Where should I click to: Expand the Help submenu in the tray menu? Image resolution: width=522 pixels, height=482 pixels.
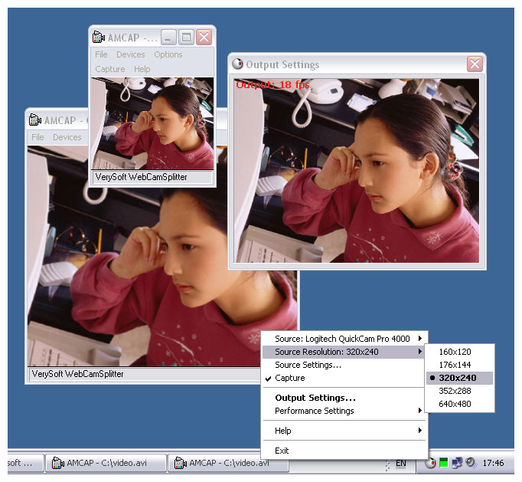point(344,431)
